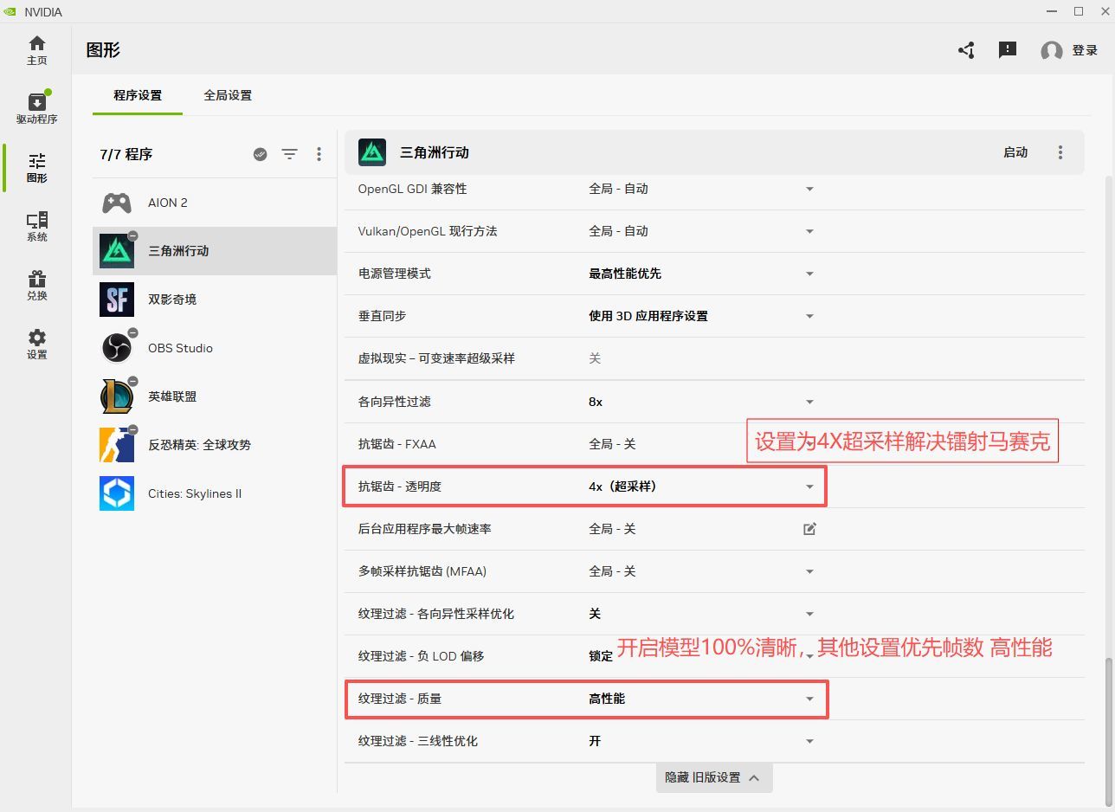Open 各向异性过滤 dropdown
This screenshot has height=812, width=1115.
(809, 402)
